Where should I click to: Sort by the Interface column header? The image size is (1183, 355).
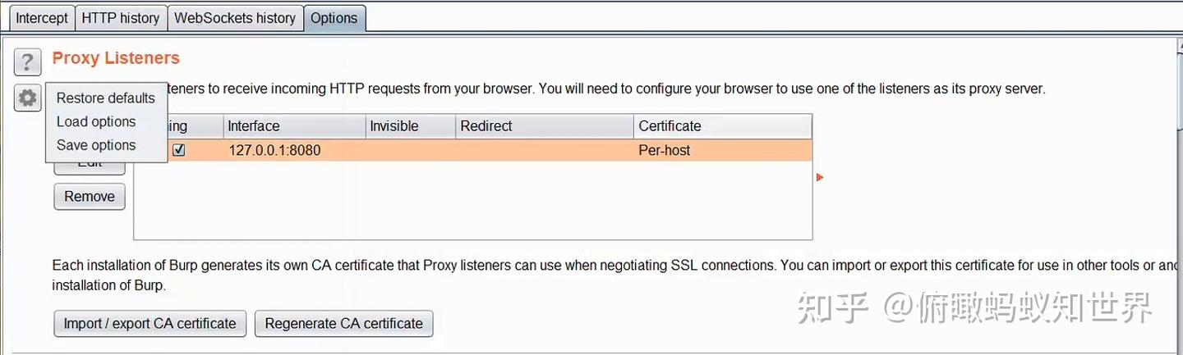coord(293,126)
